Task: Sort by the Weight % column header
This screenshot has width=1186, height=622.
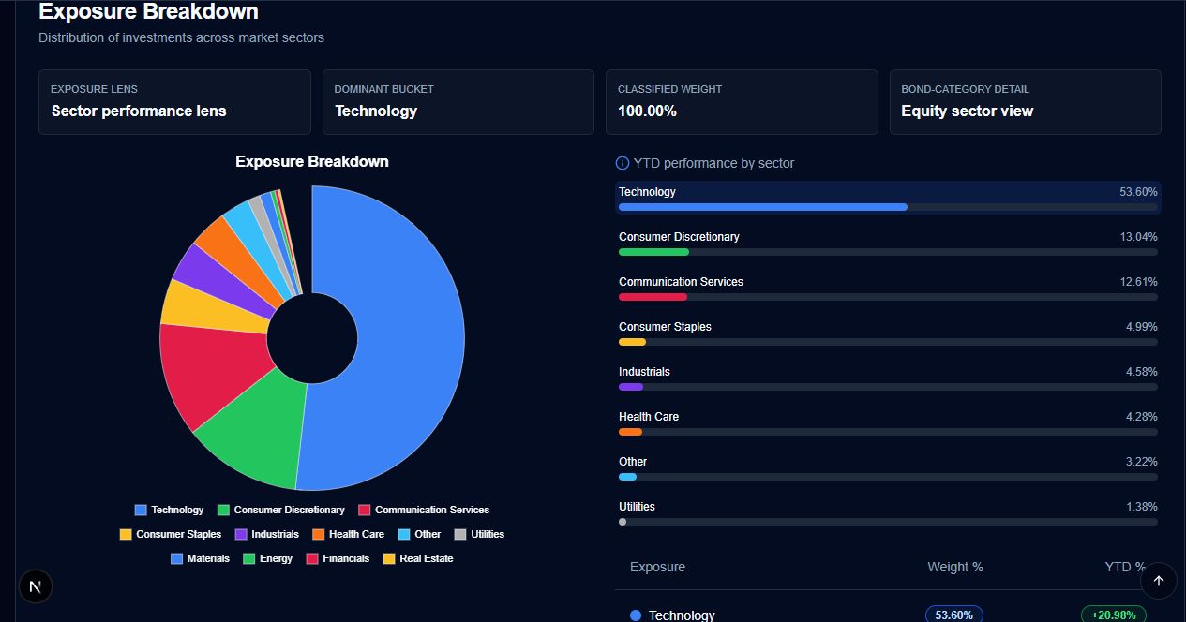Action: (955, 567)
